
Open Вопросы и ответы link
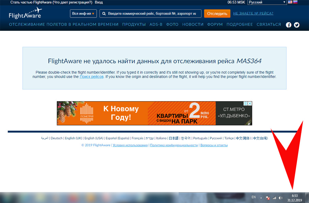[x=214, y=145]
